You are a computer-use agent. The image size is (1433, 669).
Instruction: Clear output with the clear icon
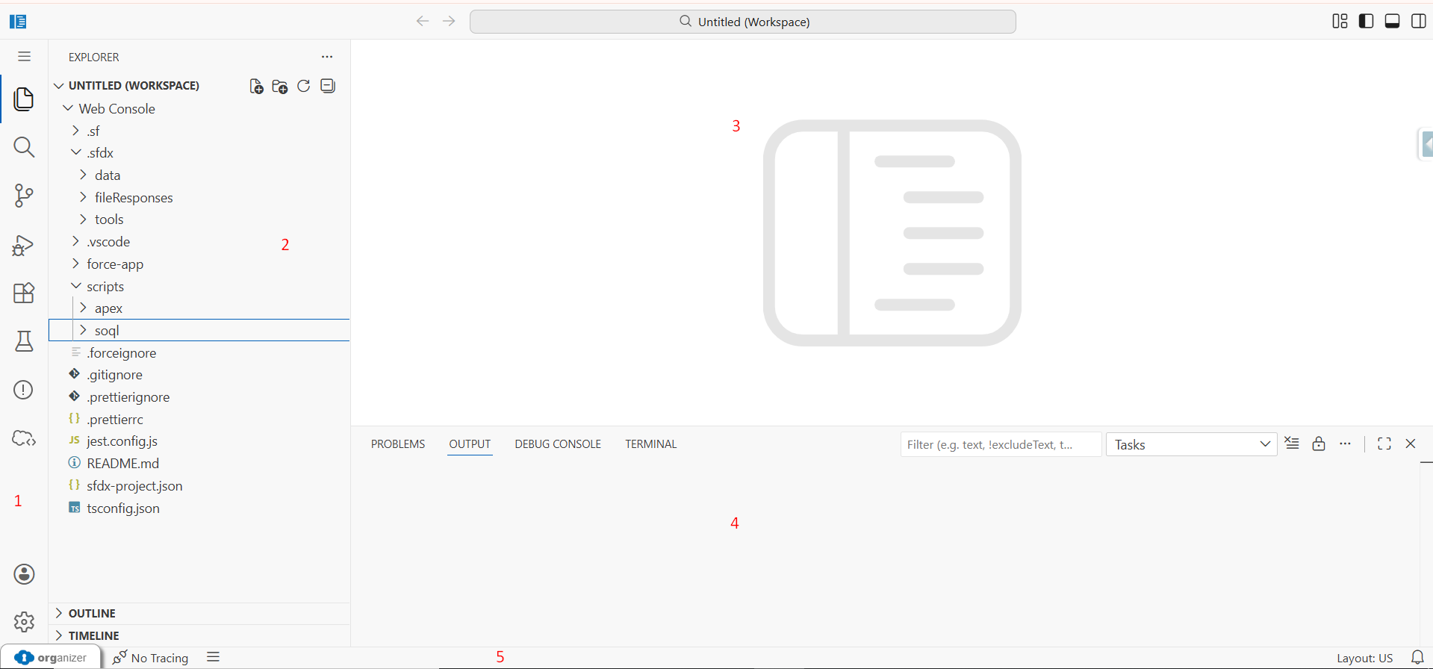coord(1292,444)
